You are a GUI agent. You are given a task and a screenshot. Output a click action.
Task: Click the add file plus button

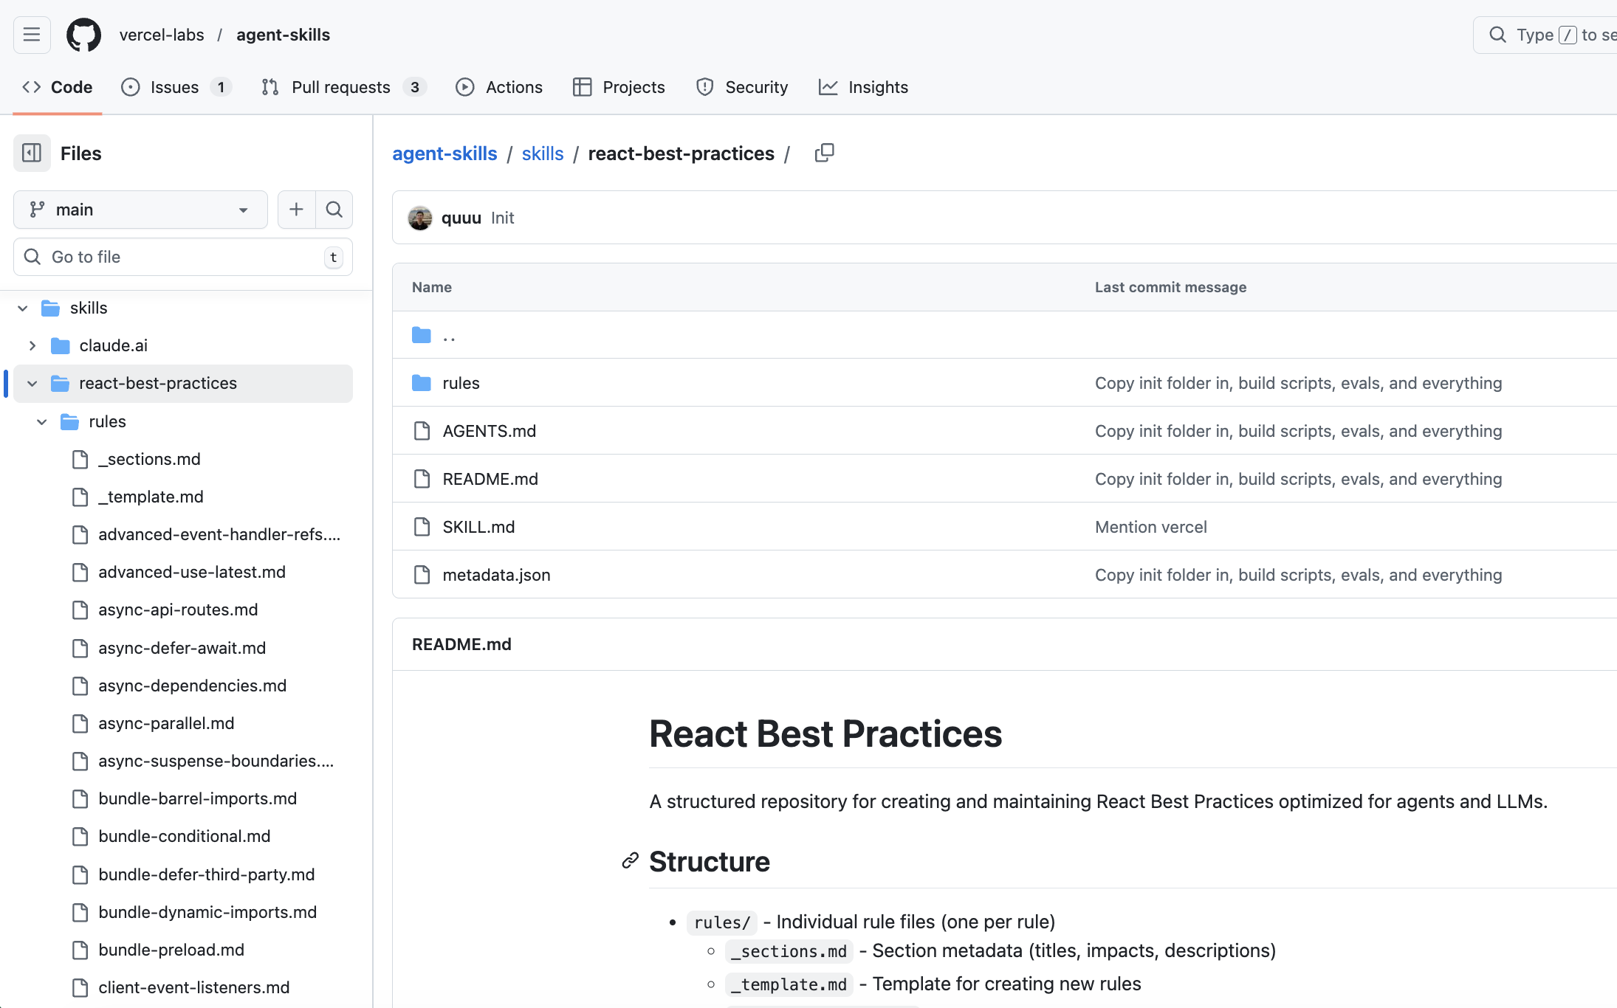coord(296,210)
